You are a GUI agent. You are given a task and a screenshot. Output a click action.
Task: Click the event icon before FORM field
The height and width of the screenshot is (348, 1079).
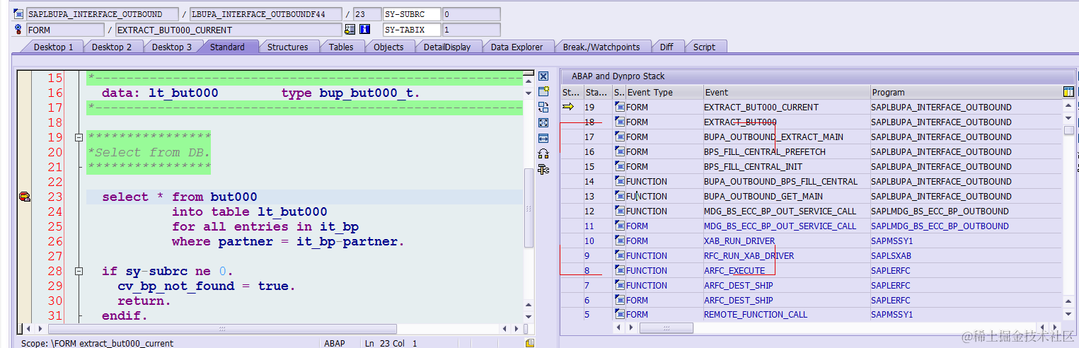click(18, 30)
